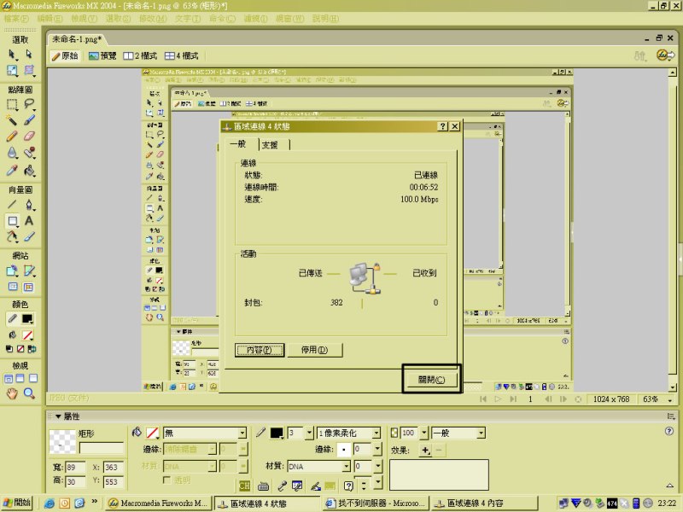Open blend mode dropdown showing 一般
The image size is (683, 512).
coord(481,433)
